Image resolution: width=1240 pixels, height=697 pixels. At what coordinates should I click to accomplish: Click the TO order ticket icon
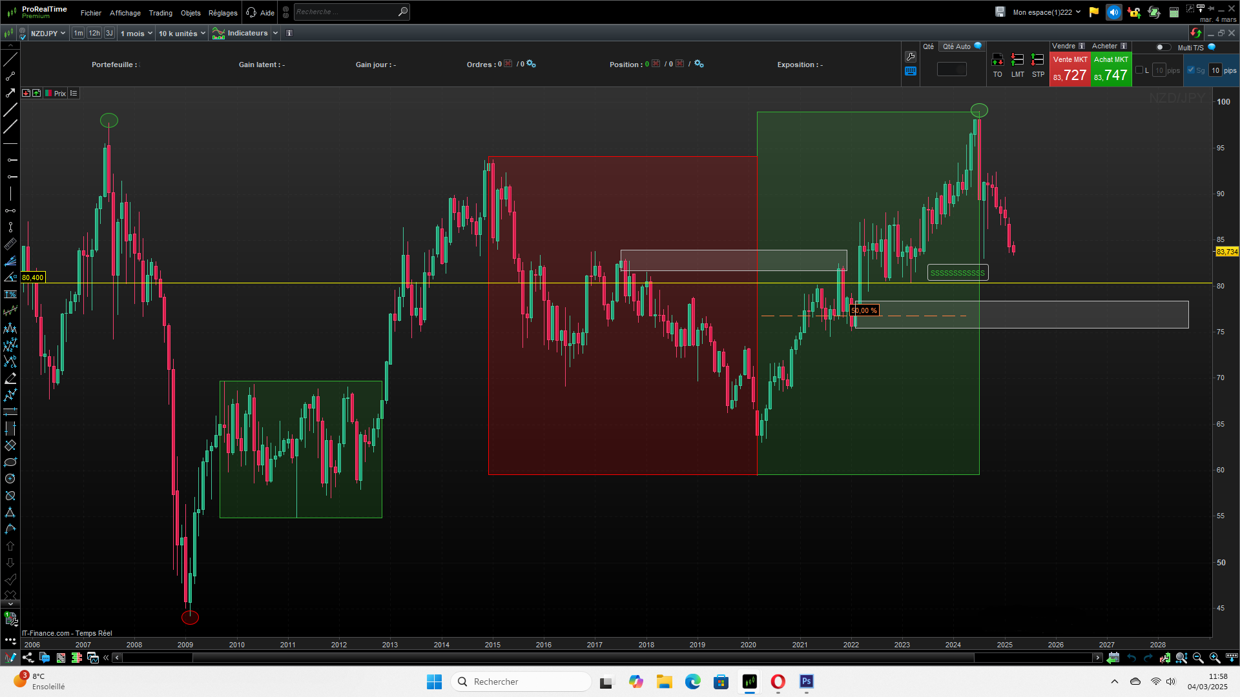click(998, 60)
